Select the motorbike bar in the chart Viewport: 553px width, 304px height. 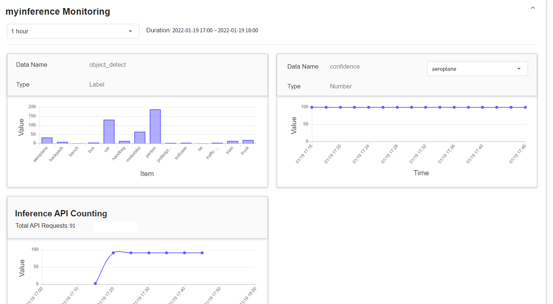click(x=140, y=138)
